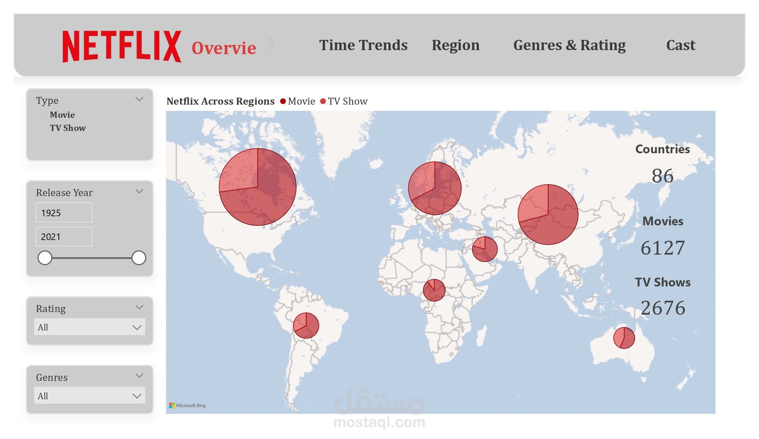Click the Movies count 6127
Image resolution: width=759 pixels, height=439 pixels.
[663, 248]
